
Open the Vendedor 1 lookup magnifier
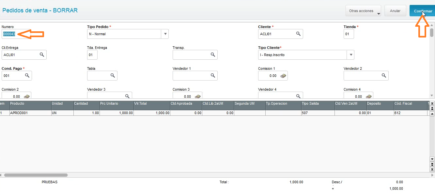[213, 75]
